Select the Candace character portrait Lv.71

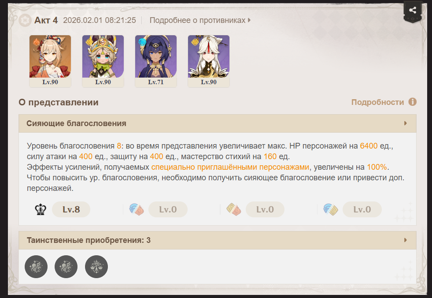156,61
